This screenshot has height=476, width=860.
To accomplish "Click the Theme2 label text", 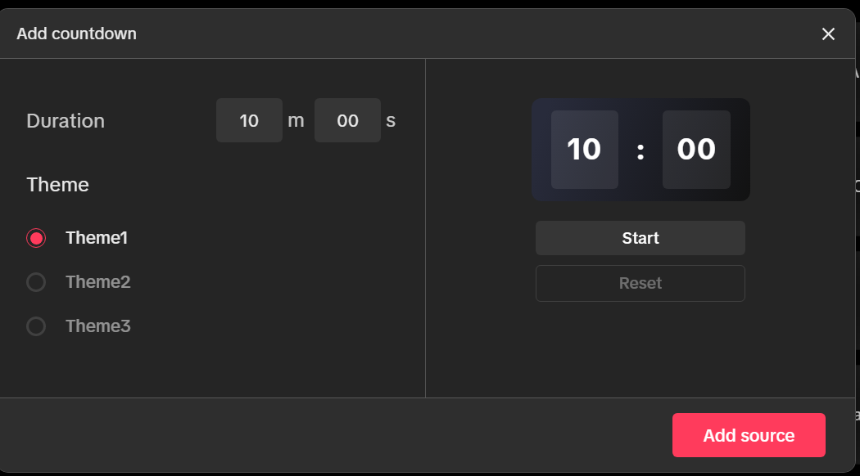I will pyautogui.click(x=97, y=282).
